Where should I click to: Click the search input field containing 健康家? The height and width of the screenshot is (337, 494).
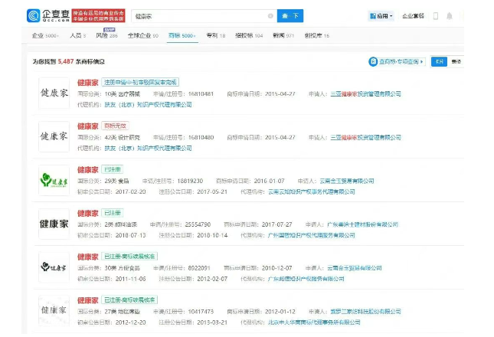tap(199, 16)
